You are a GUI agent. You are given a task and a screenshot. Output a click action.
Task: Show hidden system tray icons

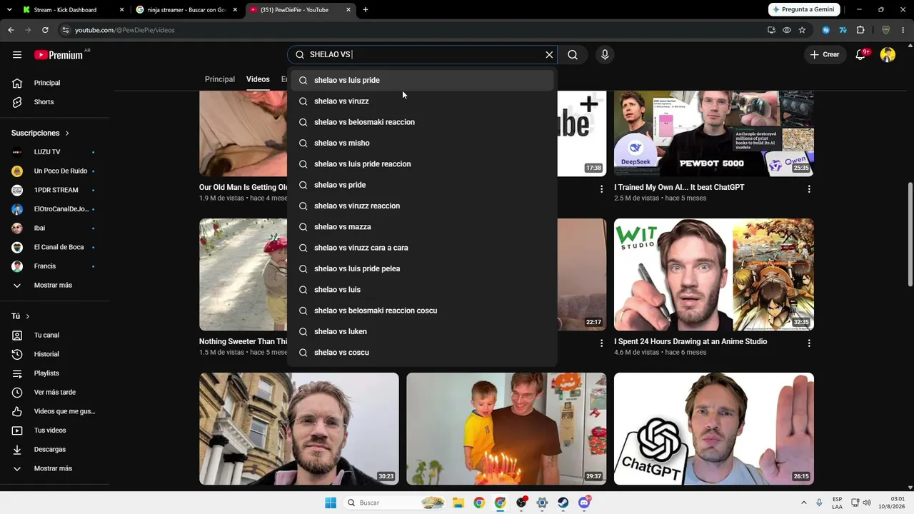pos(803,503)
